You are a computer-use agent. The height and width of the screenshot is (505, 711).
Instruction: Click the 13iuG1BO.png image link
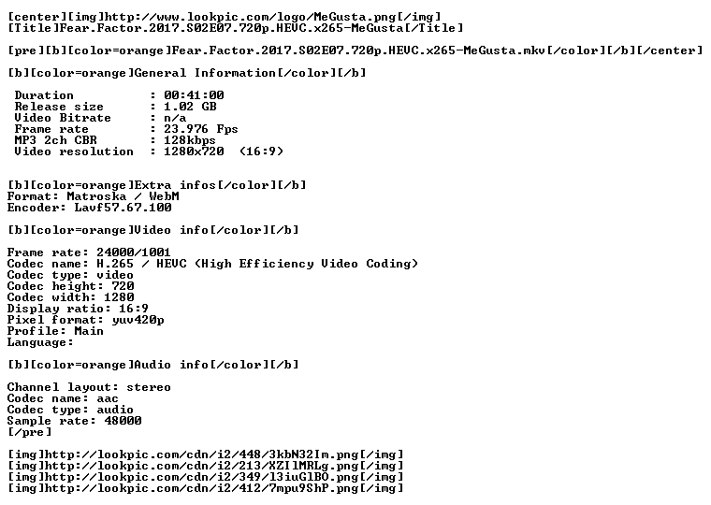coord(206,477)
